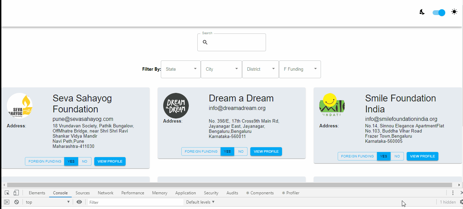
Task: Open the Network tab
Action: pyautogui.click(x=106, y=193)
